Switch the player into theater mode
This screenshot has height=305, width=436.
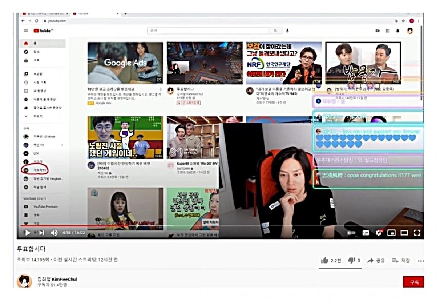click(404, 233)
